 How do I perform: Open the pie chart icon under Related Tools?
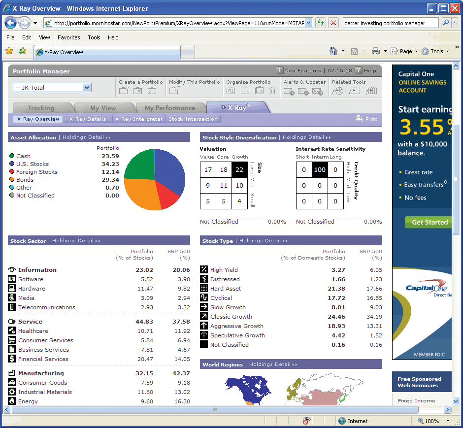pos(338,91)
